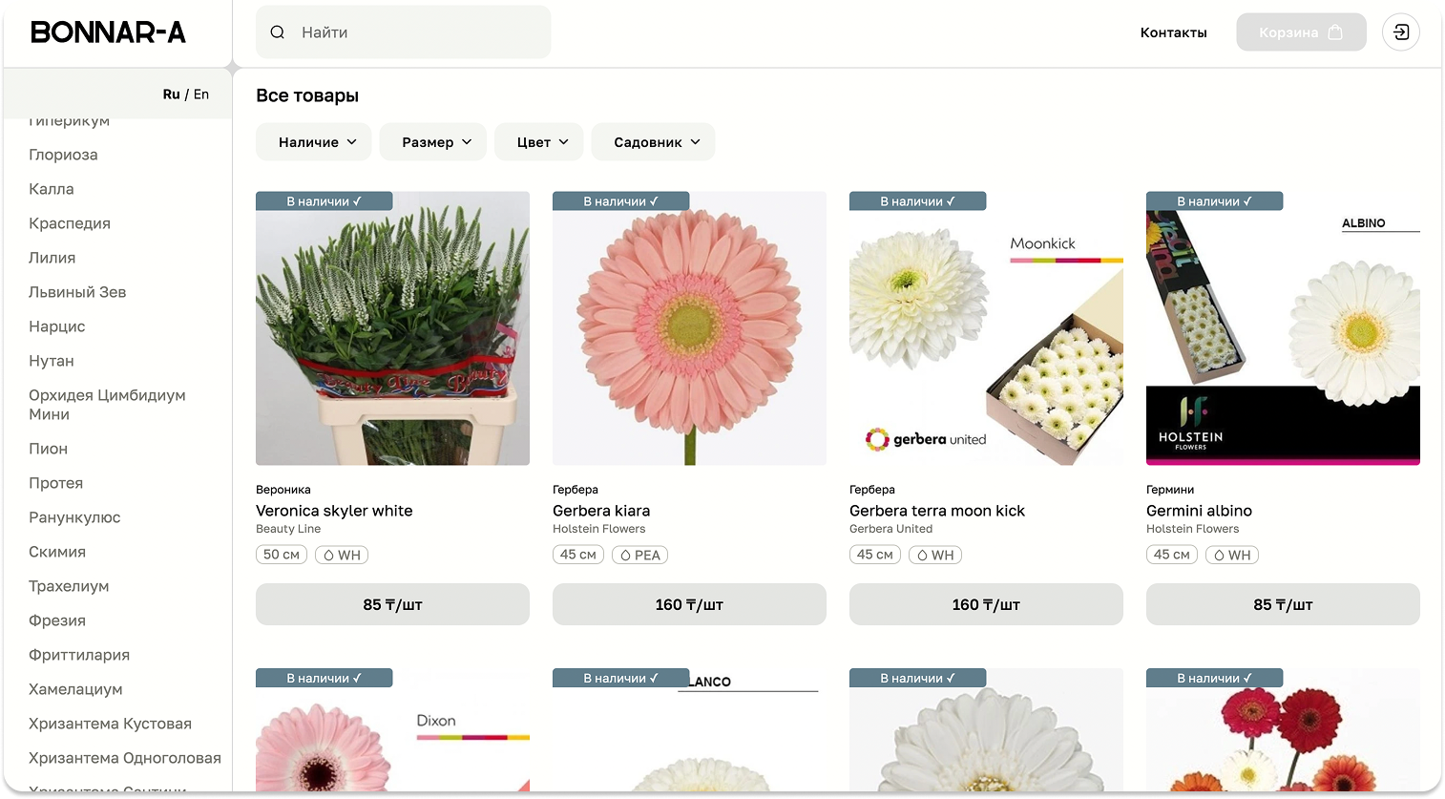The height and width of the screenshot is (799, 1445).
Task: Open the Gerbera terra moon kick thumbnail
Action: 986,328
